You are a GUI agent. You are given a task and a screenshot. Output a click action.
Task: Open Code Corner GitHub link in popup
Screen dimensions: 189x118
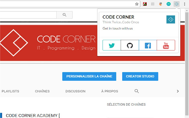130,45
